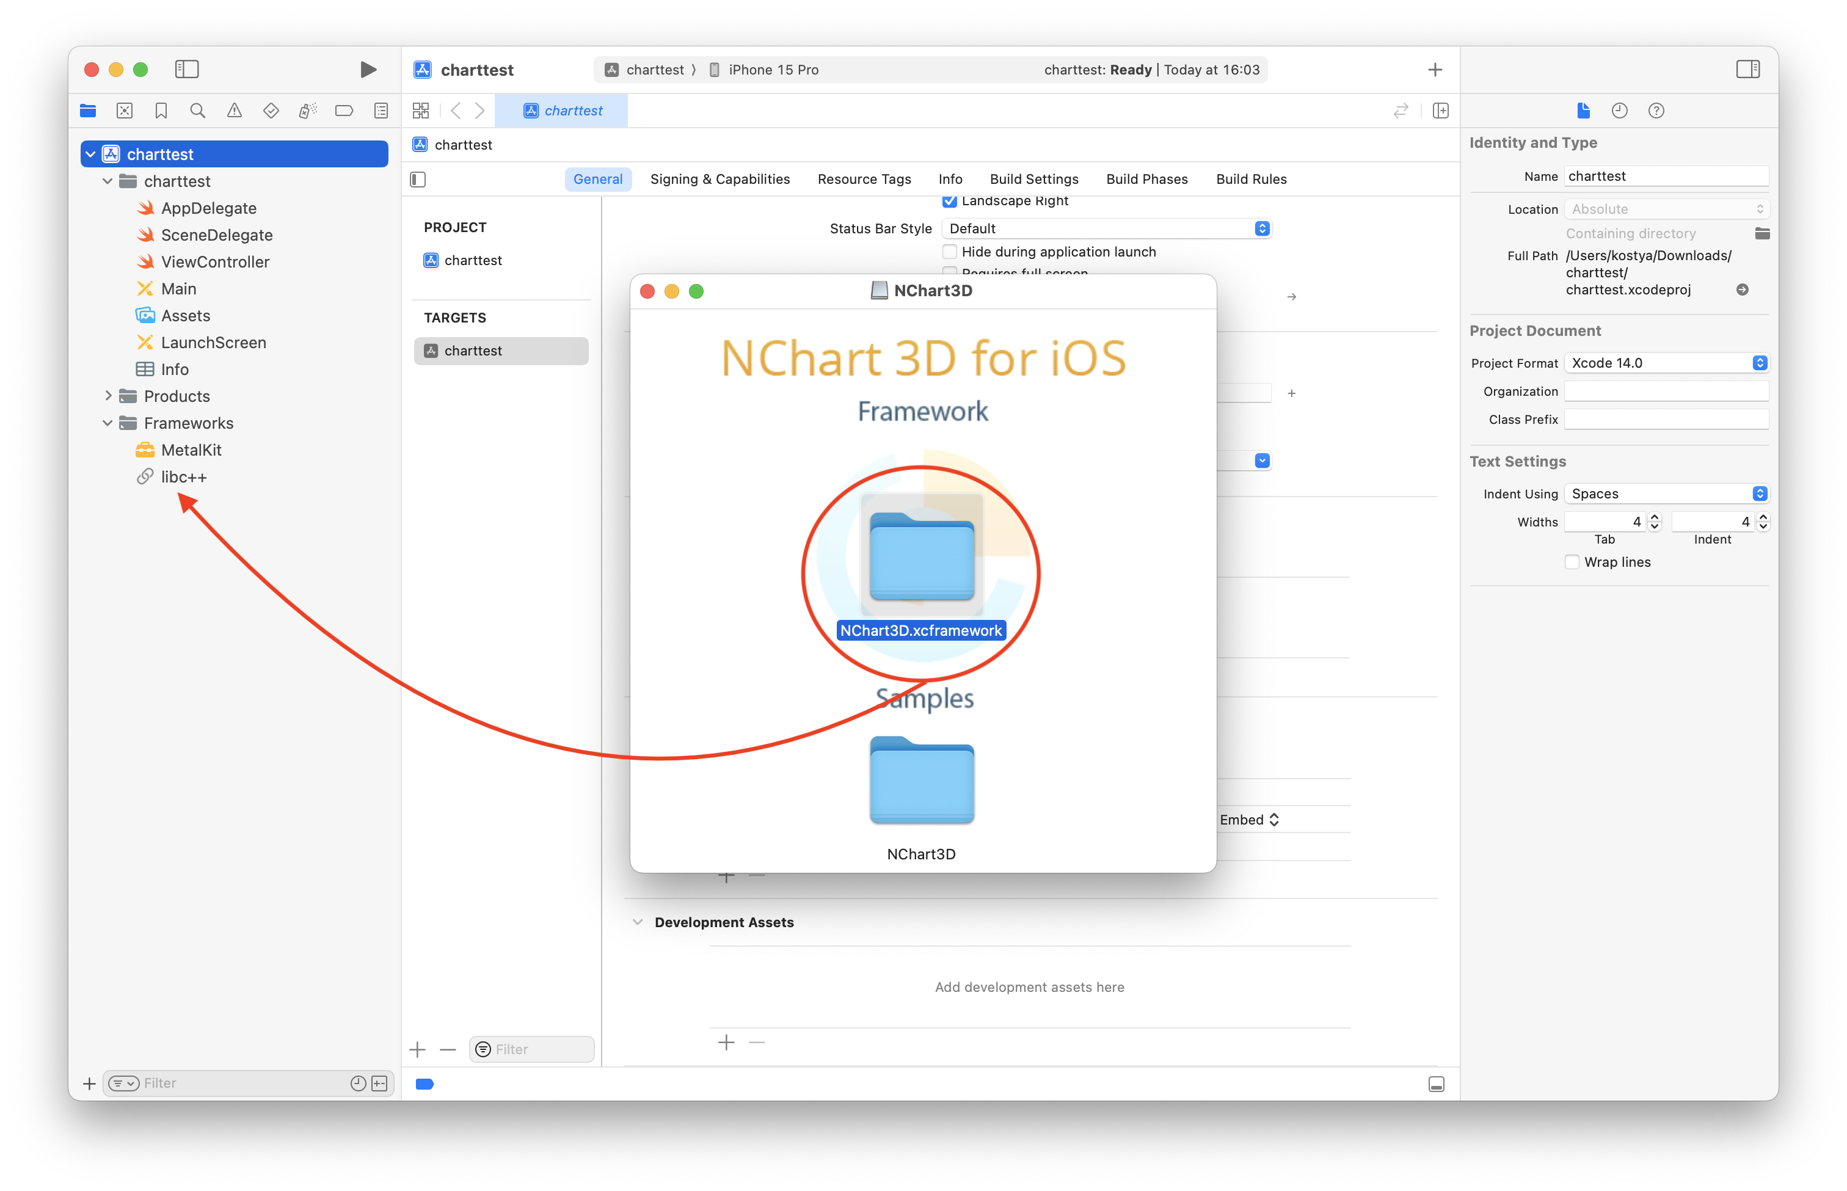Image resolution: width=1847 pixels, height=1191 pixels.
Task: Toggle the navigator sidebar icon in the toolbar
Action: click(186, 70)
